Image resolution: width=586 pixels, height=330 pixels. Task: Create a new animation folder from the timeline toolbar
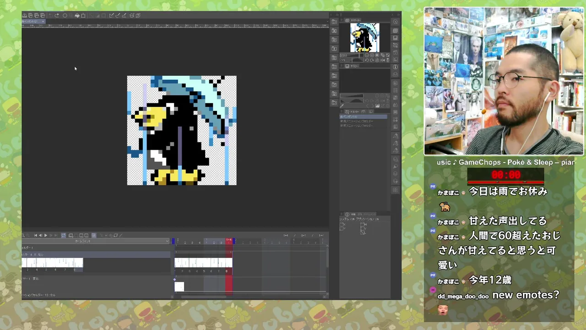(x=71, y=236)
